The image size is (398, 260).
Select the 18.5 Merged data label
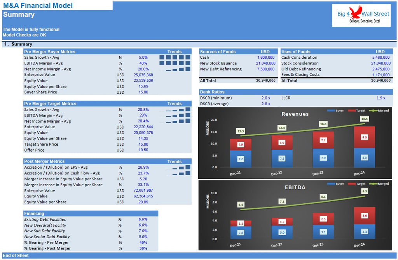(364, 119)
